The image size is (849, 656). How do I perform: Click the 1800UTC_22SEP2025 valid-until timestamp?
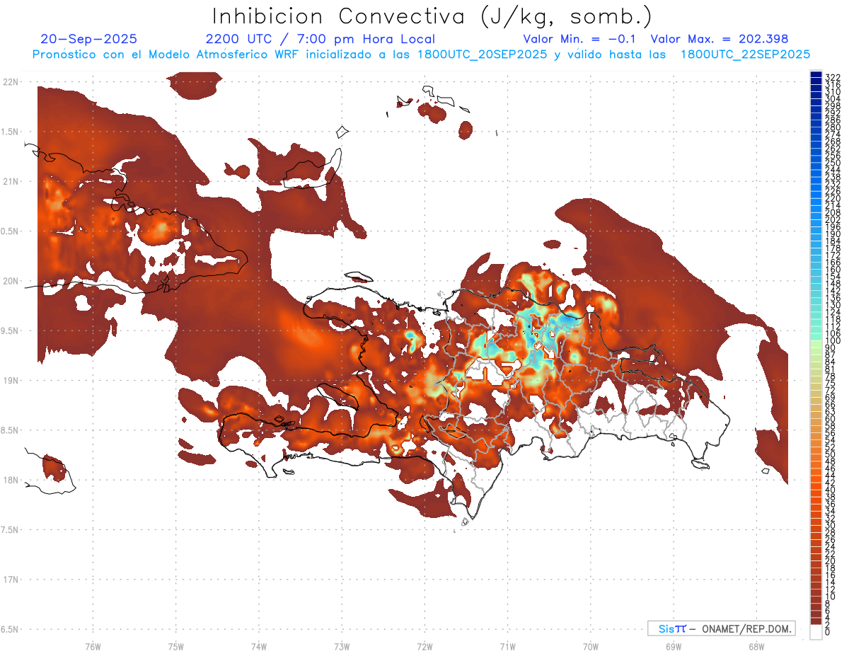click(745, 54)
